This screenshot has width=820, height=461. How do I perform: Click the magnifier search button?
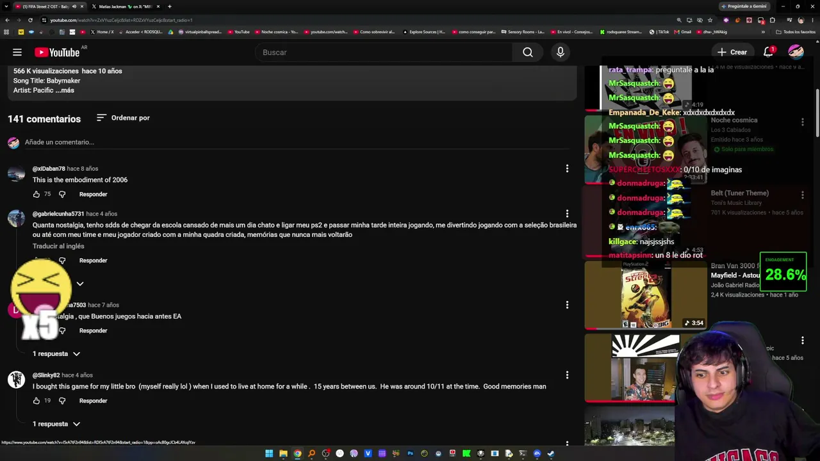click(x=528, y=53)
